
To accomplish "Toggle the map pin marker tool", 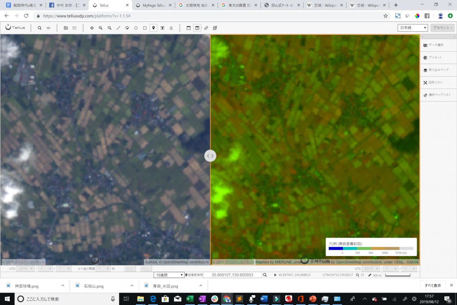I will tap(153, 28).
